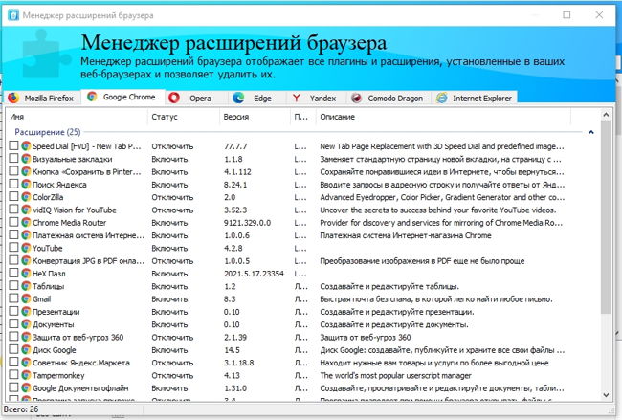This screenshot has width=622, height=420.
Task: Collapse the Расширение (25) group
Action: tap(591, 132)
